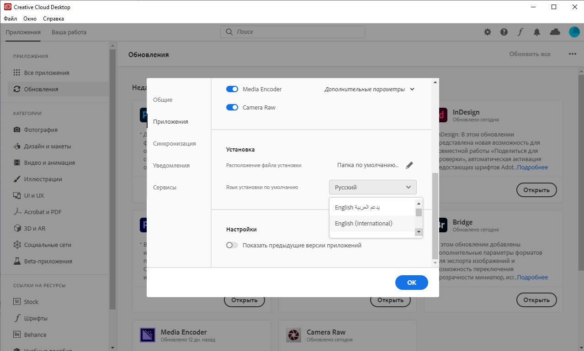Toggle Media Encoder auto-update switch
Image resolution: width=584 pixels, height=351 pixels.
tap(232, 89)
